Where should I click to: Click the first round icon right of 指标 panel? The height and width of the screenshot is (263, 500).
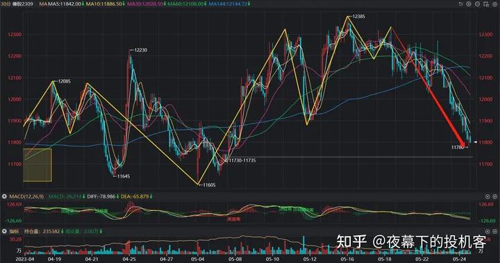pyautogui.click(x=487, y=232)
